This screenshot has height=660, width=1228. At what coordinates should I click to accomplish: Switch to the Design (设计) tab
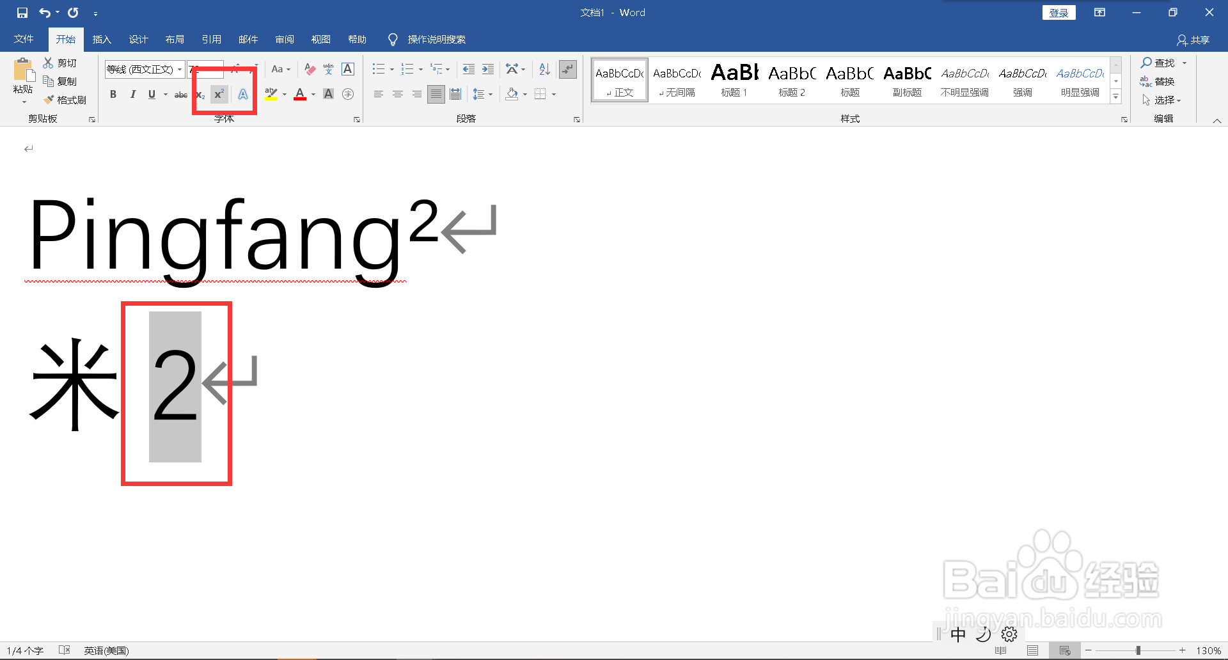pyautogui.click(x=138, y=40)
